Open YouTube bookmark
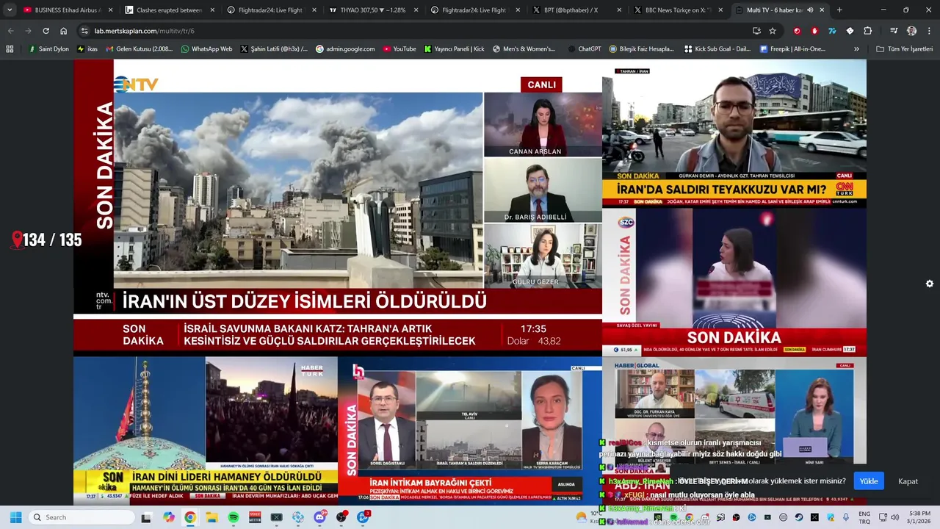Image resolution: width=940 pixels, height=529 pixels. 399,48
